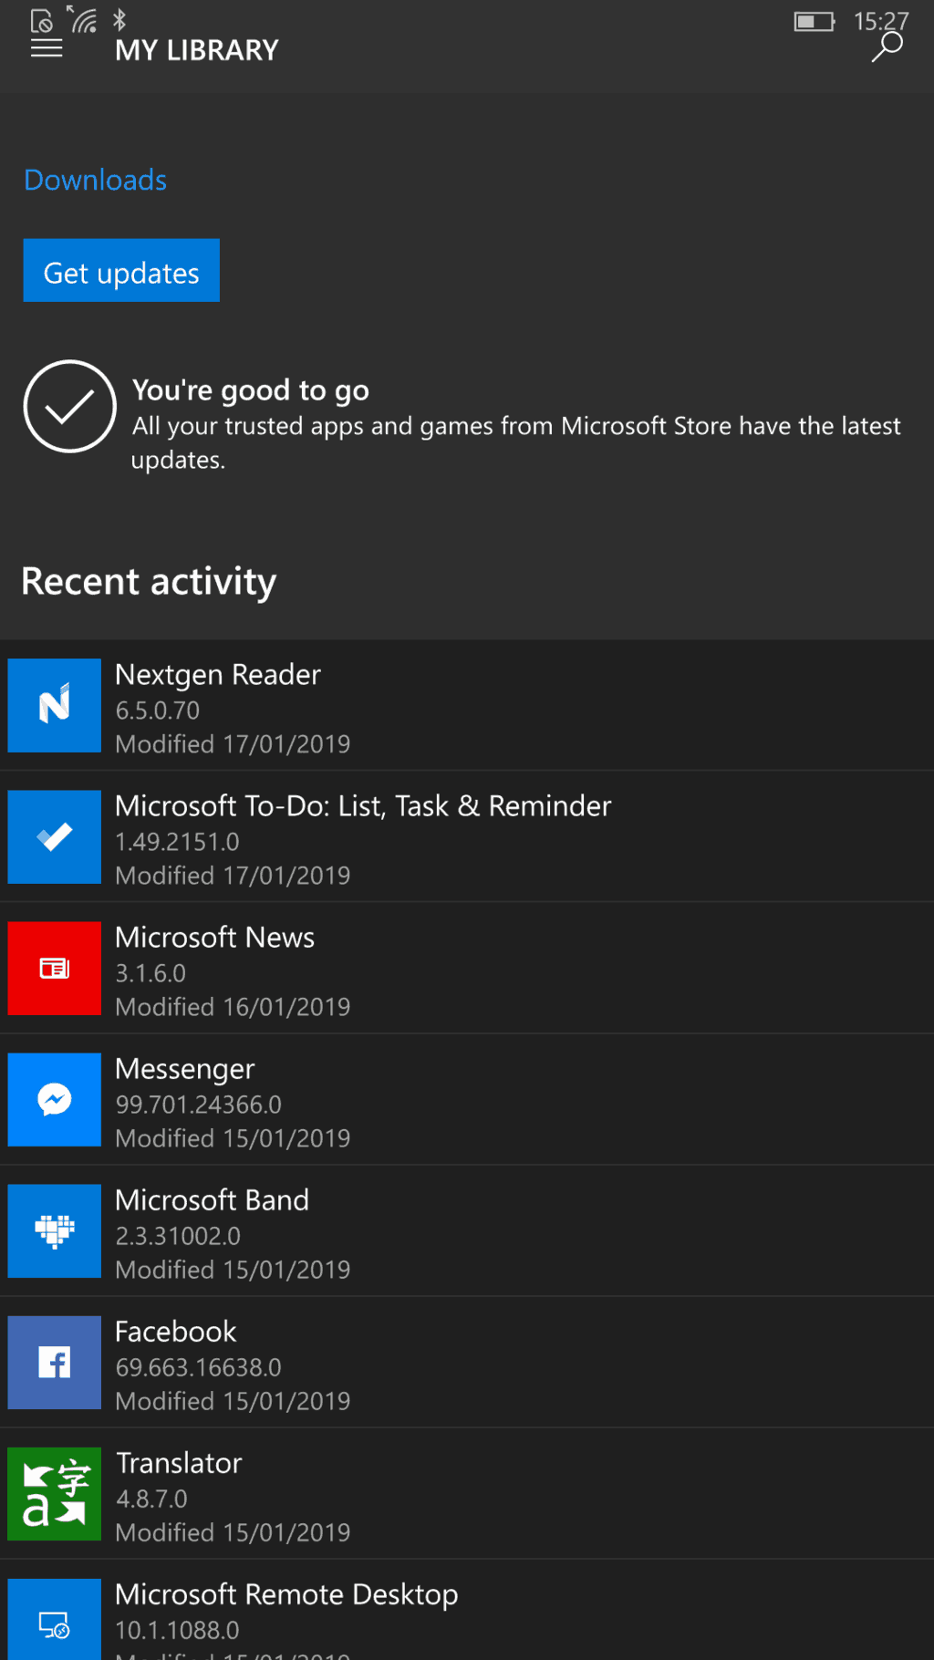Image resolution: width=934 pixels, height=1660 pixels.
Task: Click the Get updates button
Action: [121, 270]
